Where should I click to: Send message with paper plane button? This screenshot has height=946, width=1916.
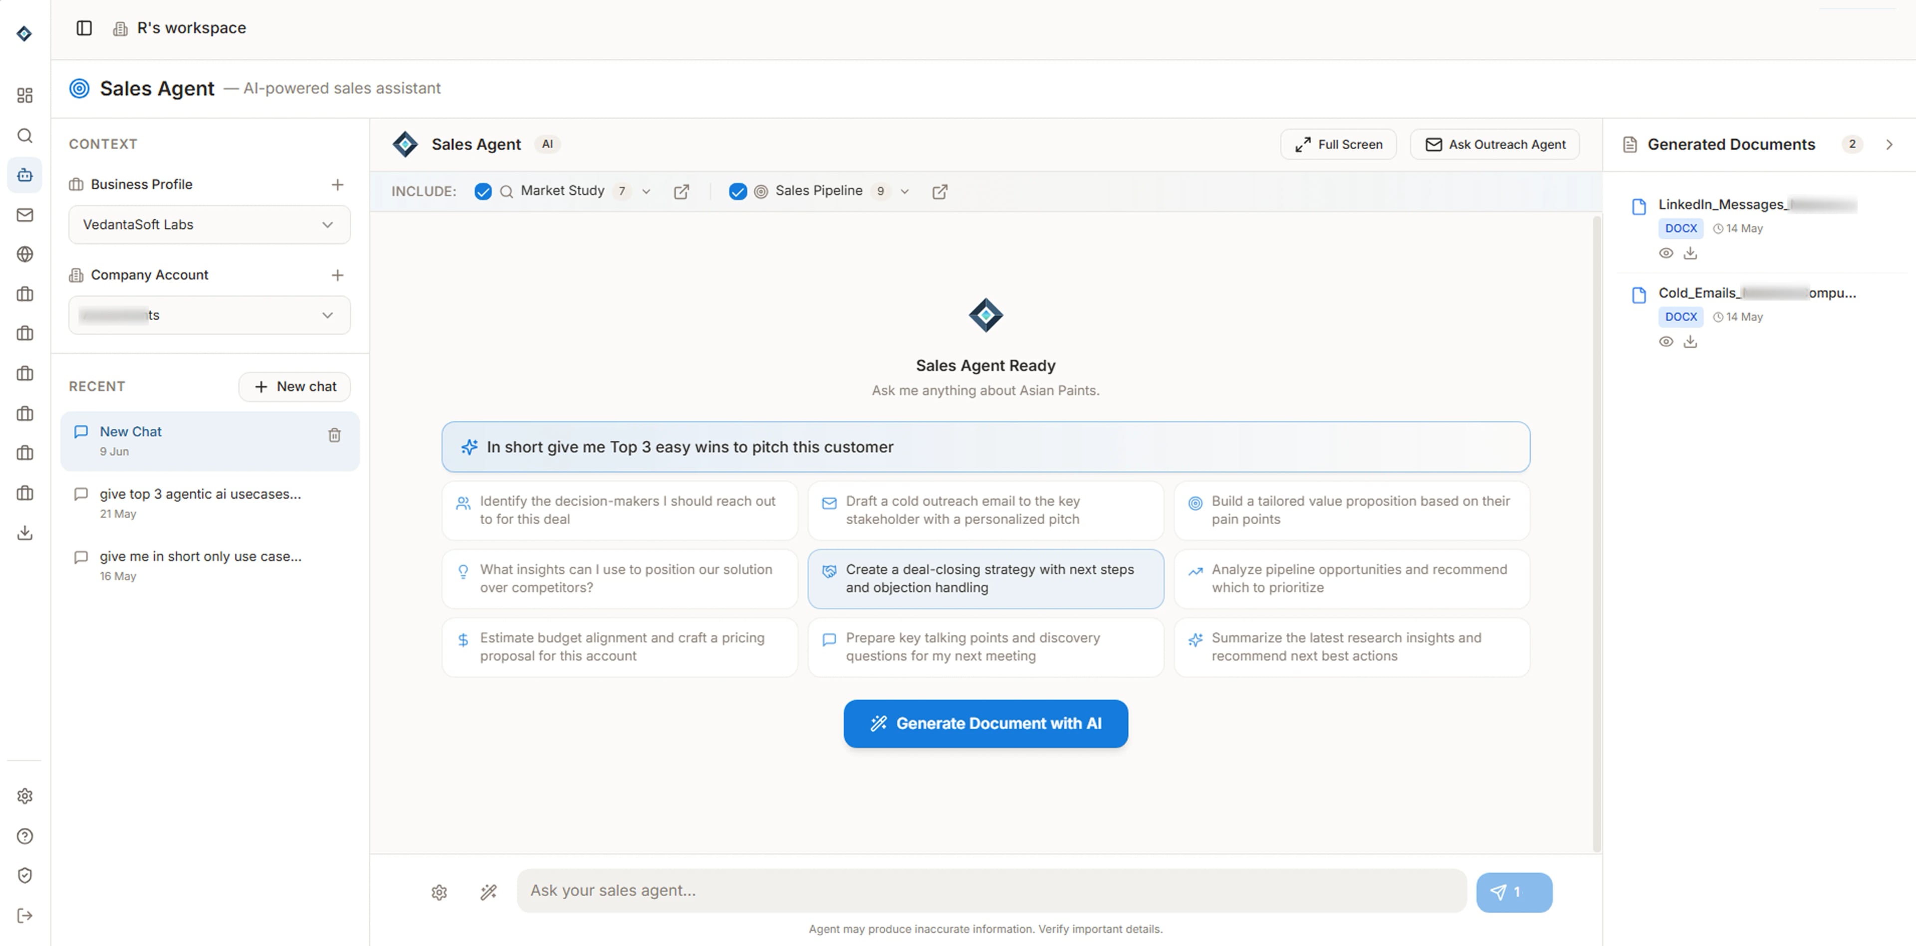pos(1514,892)
